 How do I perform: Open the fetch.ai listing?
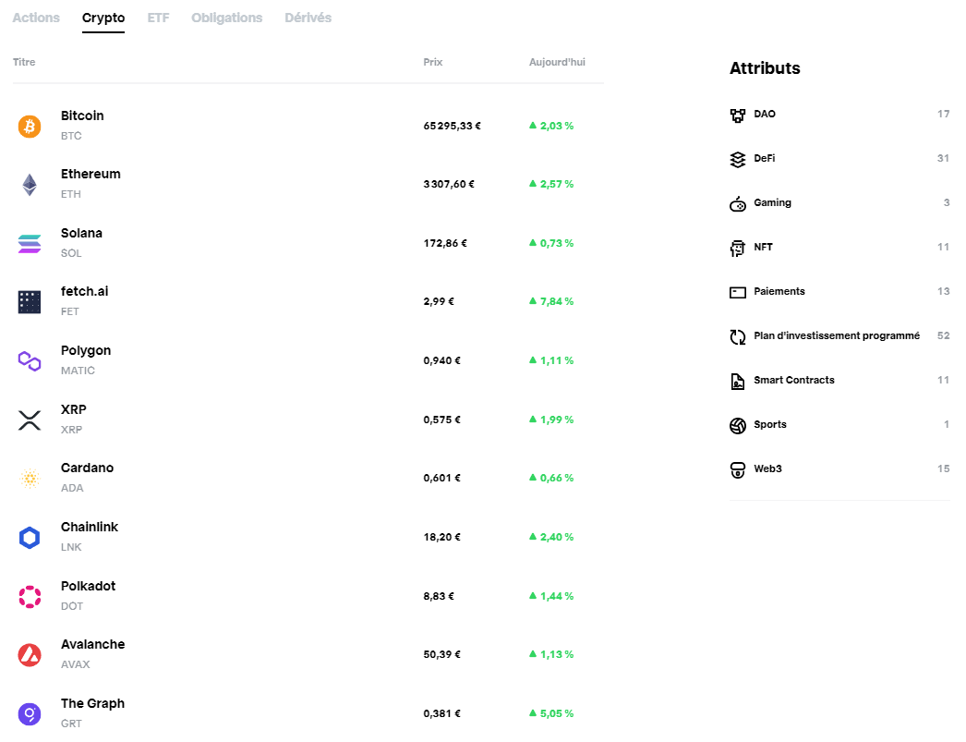pyautogui.click(x=308, y=301)
